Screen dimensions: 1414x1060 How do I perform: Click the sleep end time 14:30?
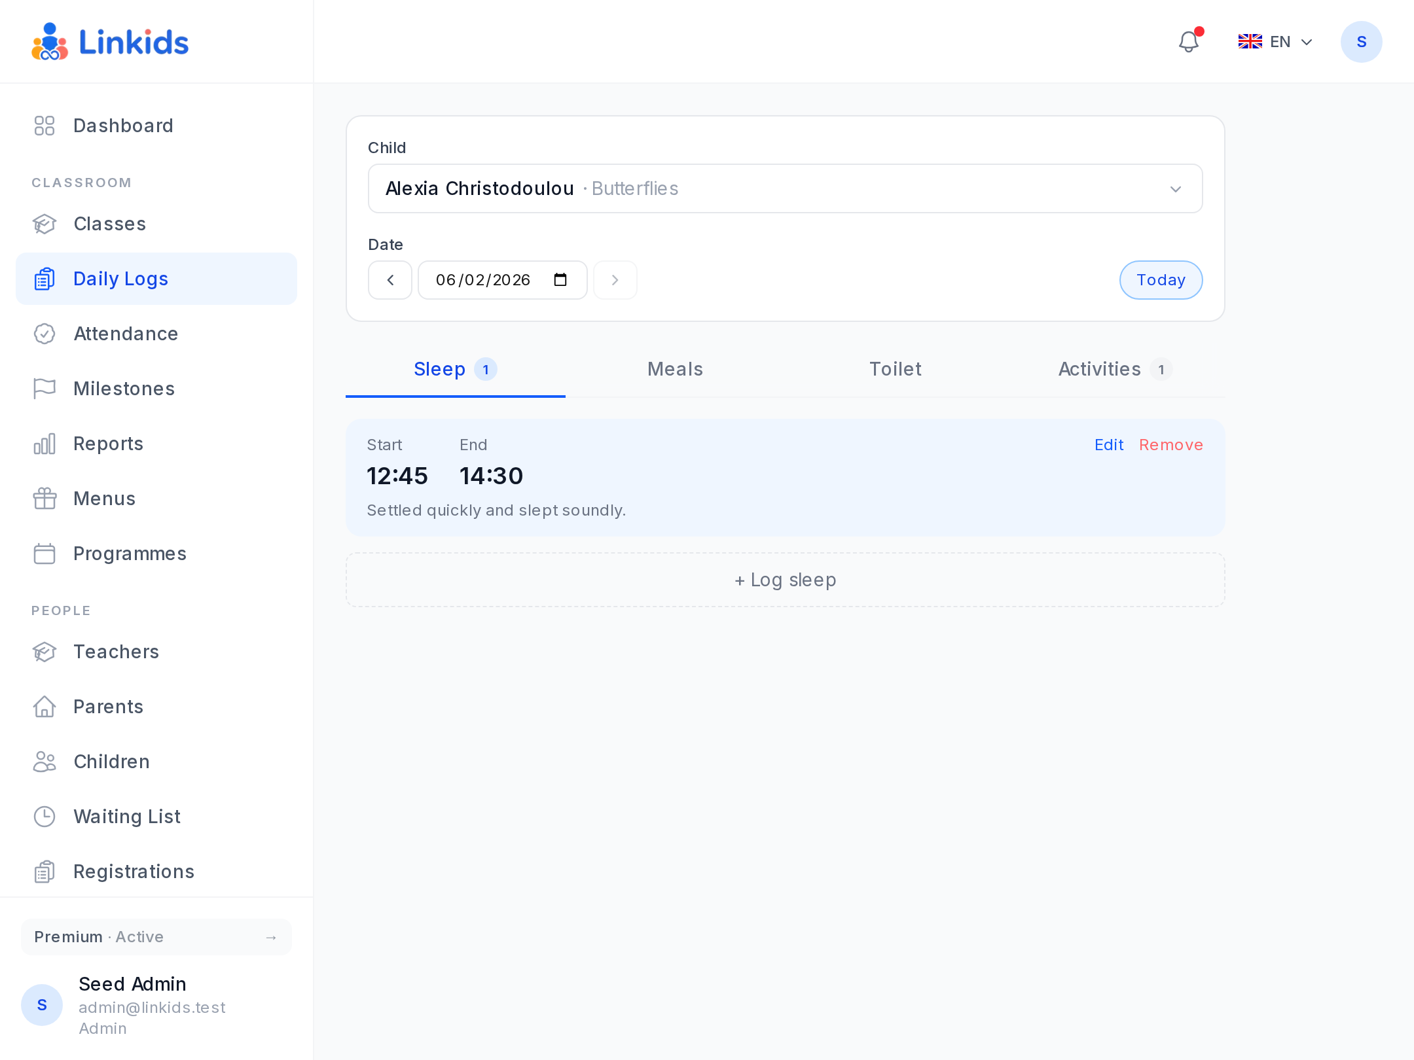pos(492,476)
